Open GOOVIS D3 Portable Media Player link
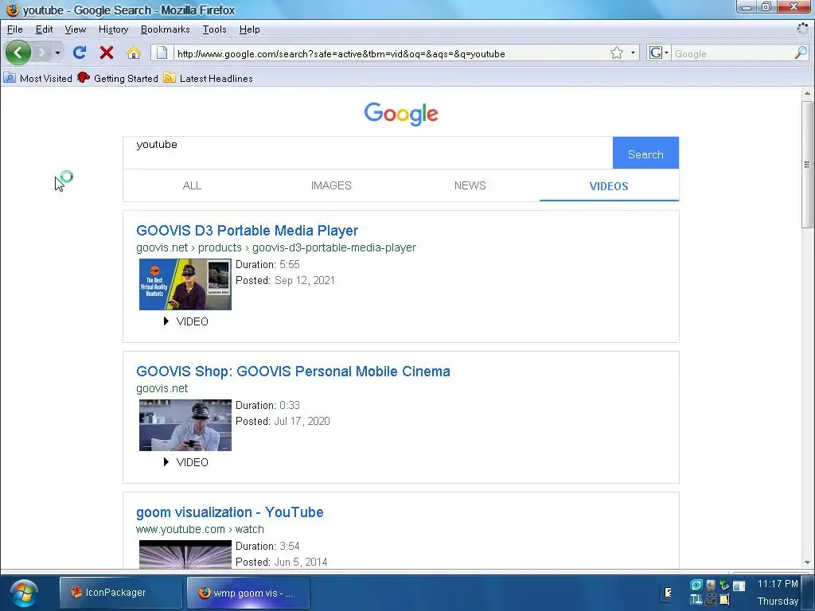Image resolution: width=815 pixels, height=611 pixels. (x=247, y=231)
